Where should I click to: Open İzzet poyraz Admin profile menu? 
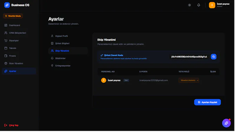(x=219, y=5)
